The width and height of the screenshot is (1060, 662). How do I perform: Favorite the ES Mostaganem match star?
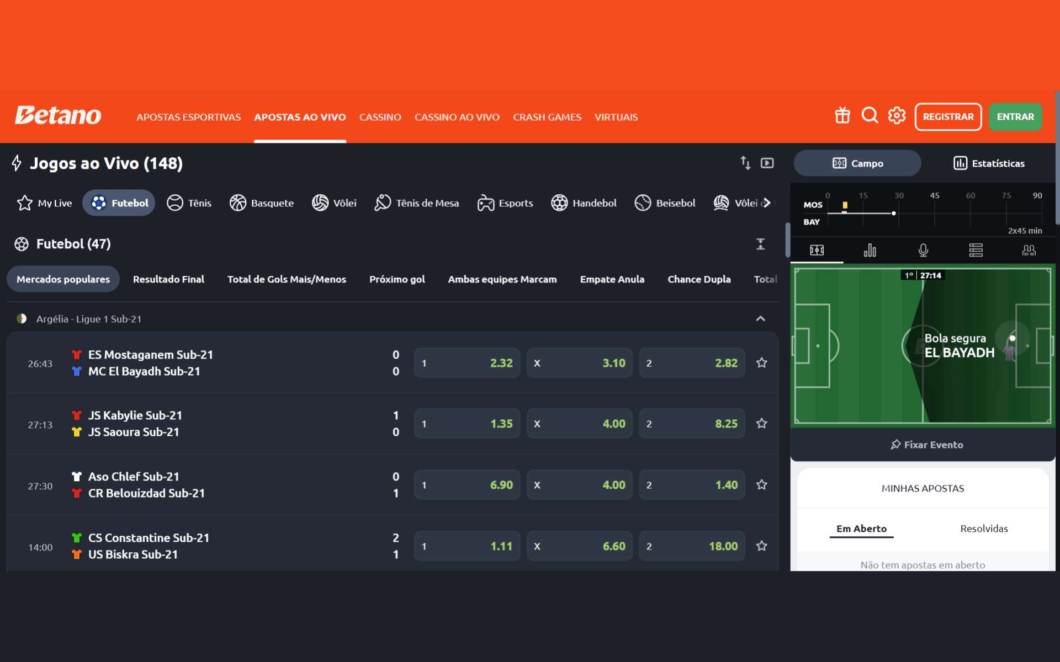762,363
